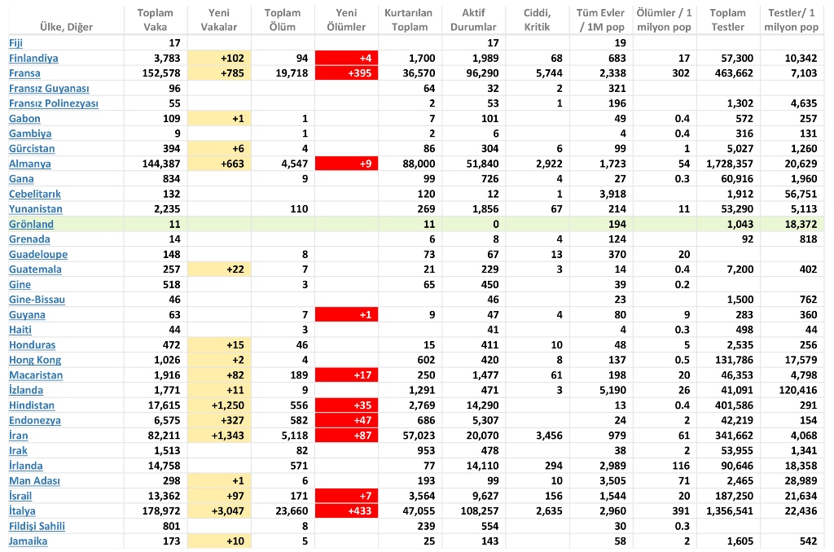The height and width of the screenshot is (552, 834).
Task: Select Italy's new cases cell +3,047
Action: [219, 511]
